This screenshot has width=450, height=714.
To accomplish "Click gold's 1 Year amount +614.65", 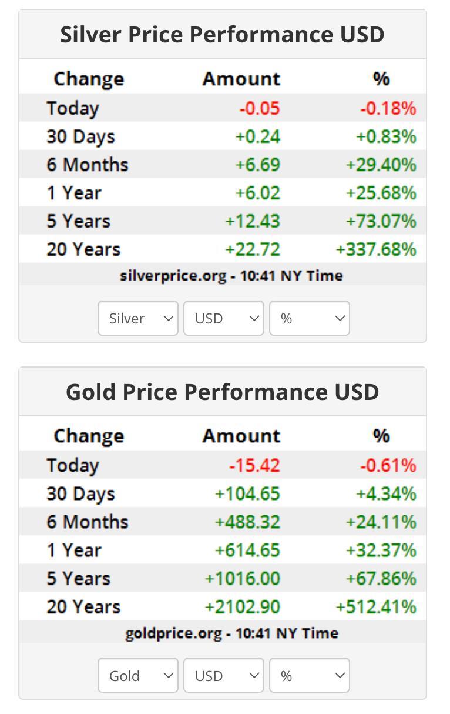I will [247, 550].
